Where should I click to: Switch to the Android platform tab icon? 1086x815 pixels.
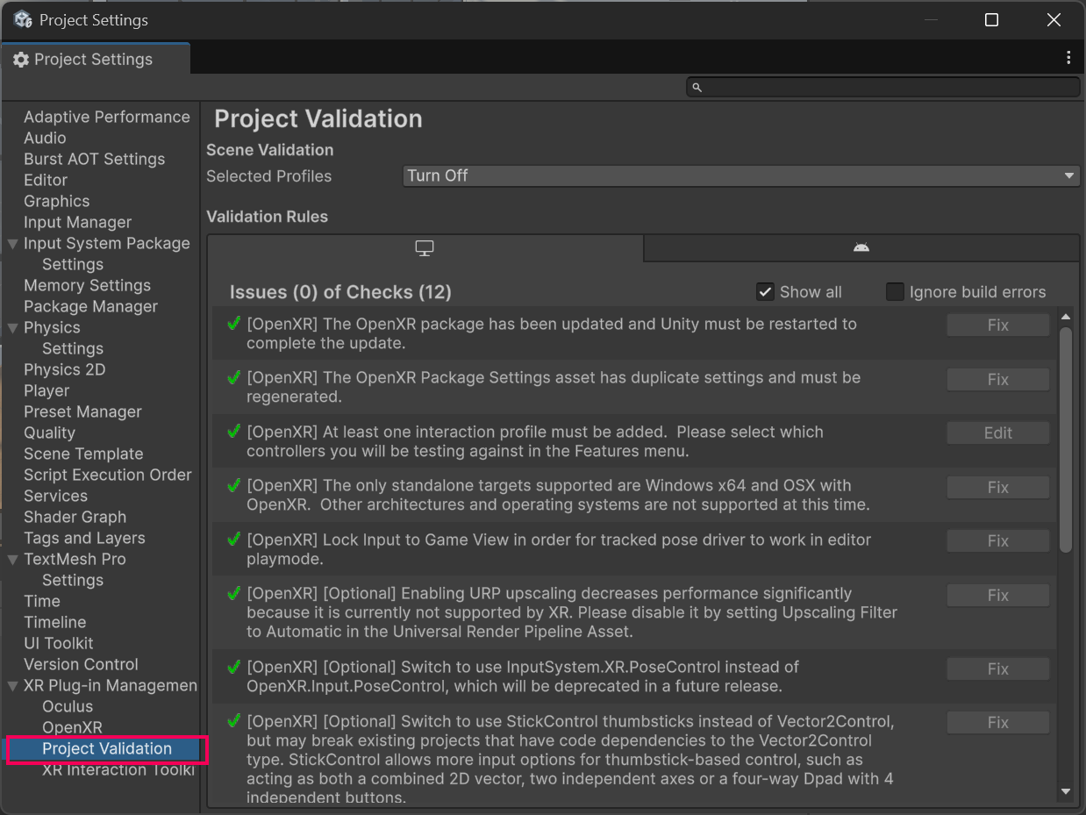pos(861,248)
